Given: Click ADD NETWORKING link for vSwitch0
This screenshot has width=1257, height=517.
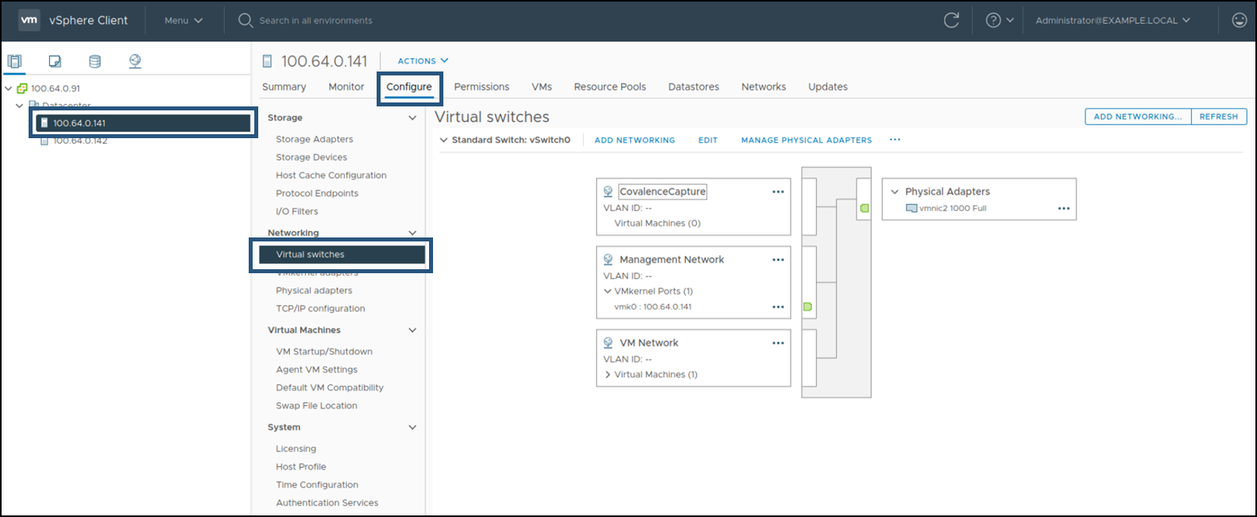Looking at the screenshot, I should (635, 140).
